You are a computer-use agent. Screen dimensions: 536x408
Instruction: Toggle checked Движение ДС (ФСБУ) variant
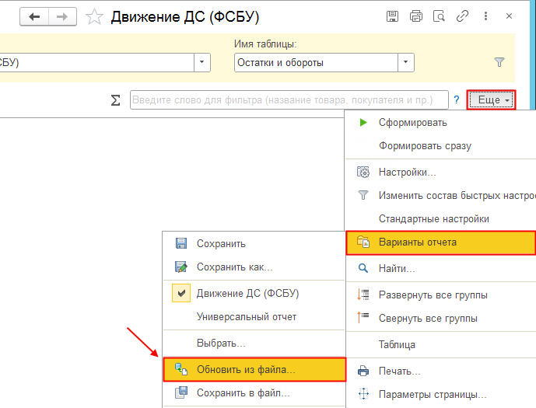pyautogui.click(x=254, y=293)
